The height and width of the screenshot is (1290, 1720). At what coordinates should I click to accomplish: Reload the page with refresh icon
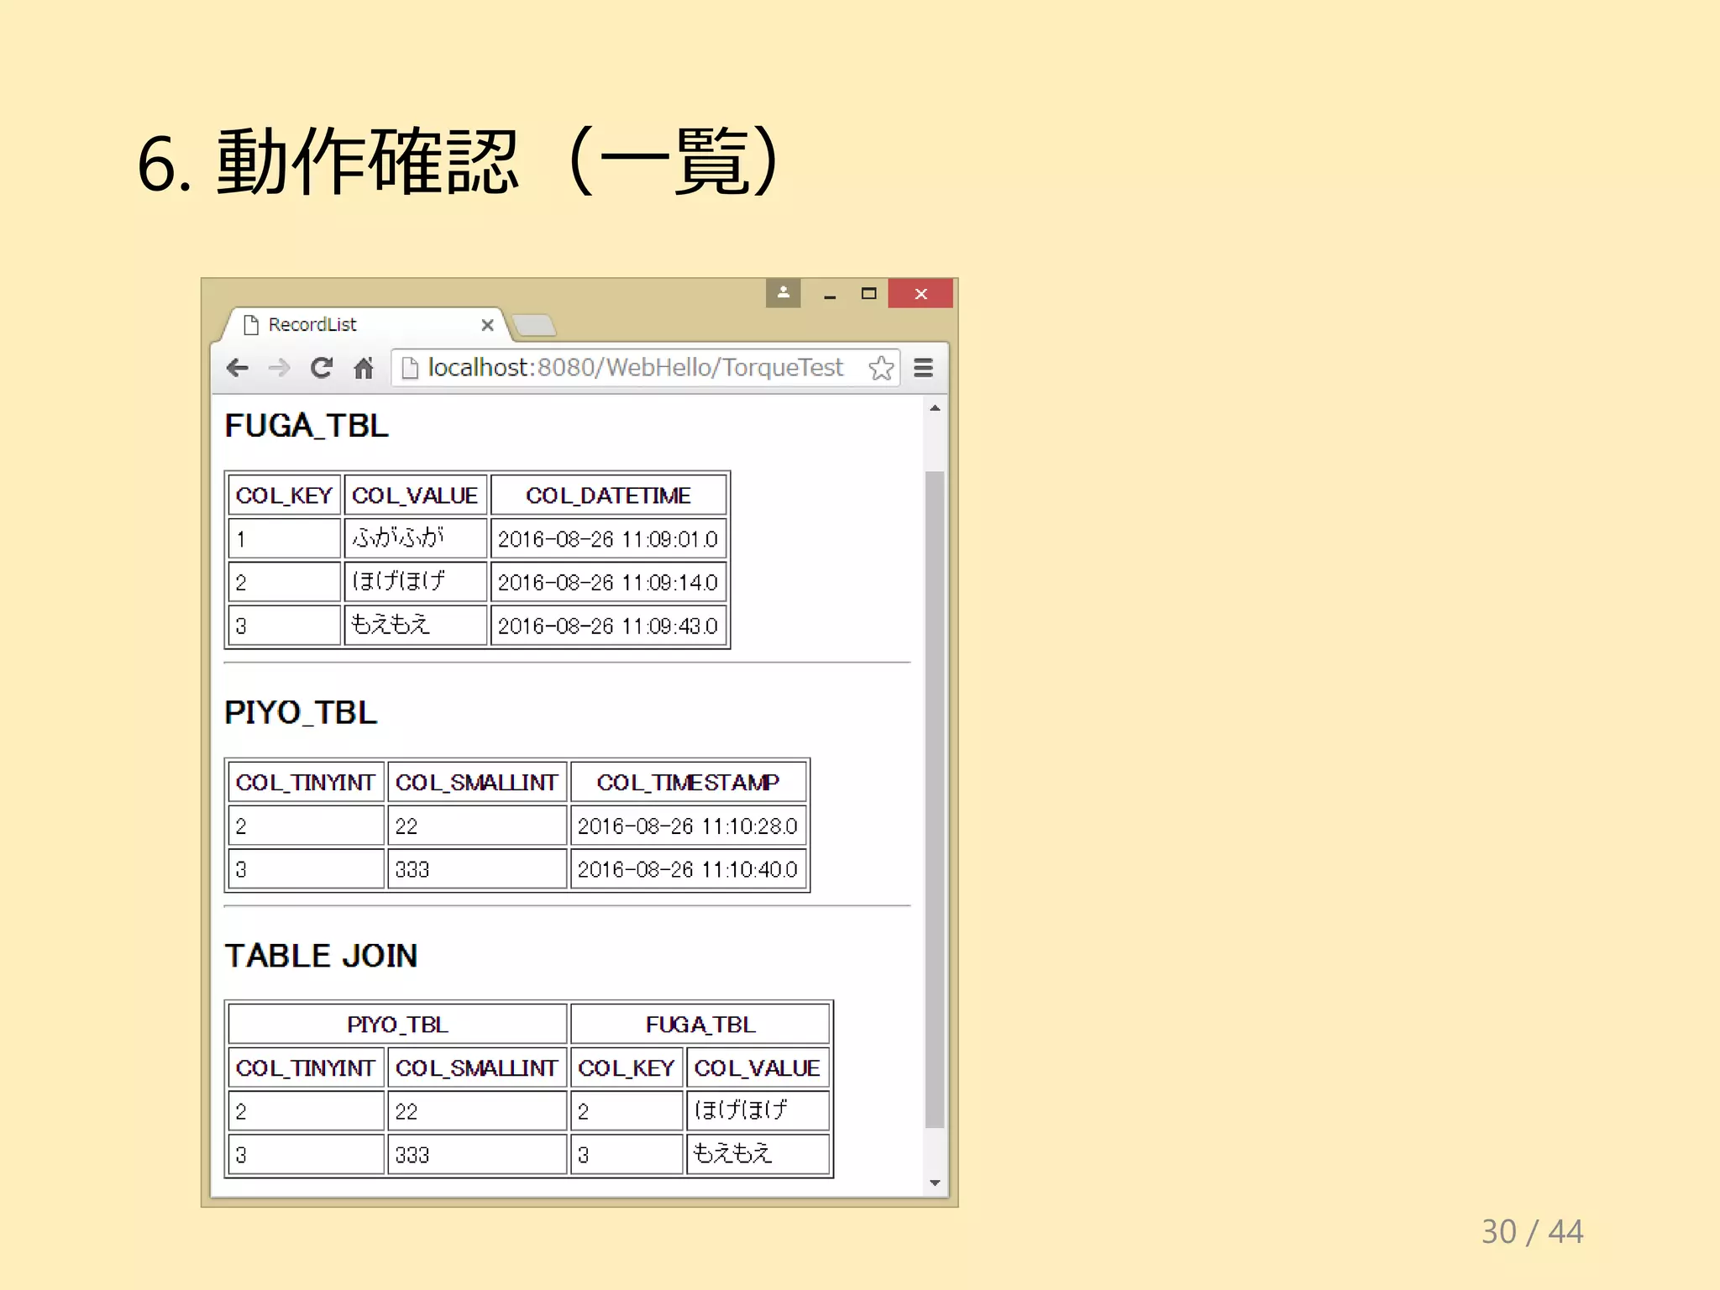click(321, 368)
